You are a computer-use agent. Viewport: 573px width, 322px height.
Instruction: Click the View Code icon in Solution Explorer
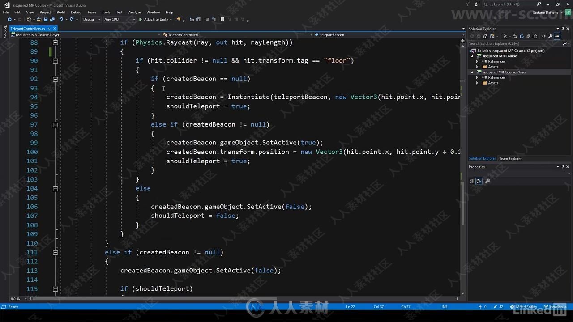tap(544, 36)
